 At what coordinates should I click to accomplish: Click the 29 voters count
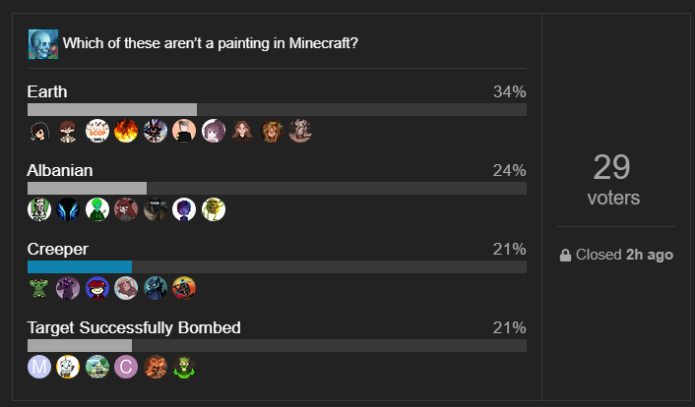point(613,179)
